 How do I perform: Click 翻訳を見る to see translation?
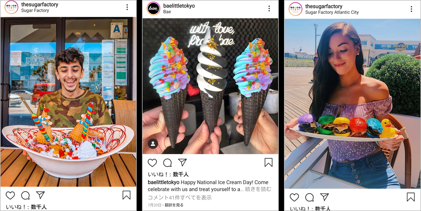pyautogui.click(x=174, y=205)
